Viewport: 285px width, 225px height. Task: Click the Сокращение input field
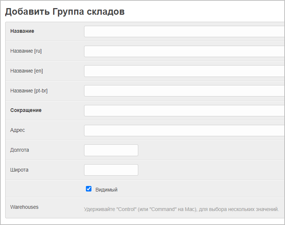[184, 110]
